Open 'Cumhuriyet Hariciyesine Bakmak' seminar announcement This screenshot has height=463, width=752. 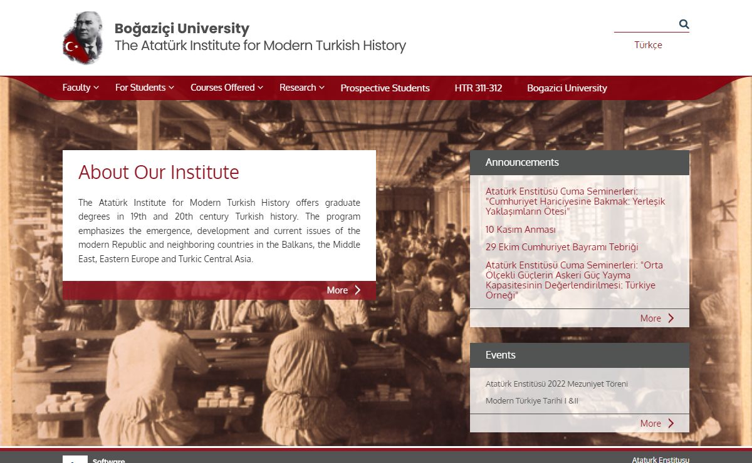tap(575, 201)
